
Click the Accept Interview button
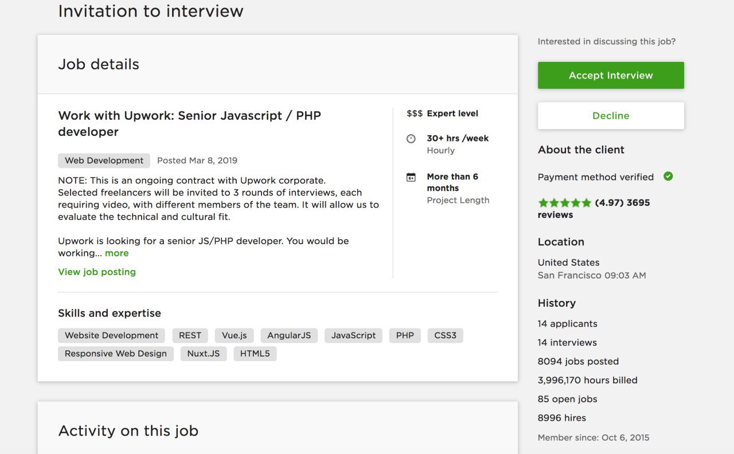(x=611, y=75)
